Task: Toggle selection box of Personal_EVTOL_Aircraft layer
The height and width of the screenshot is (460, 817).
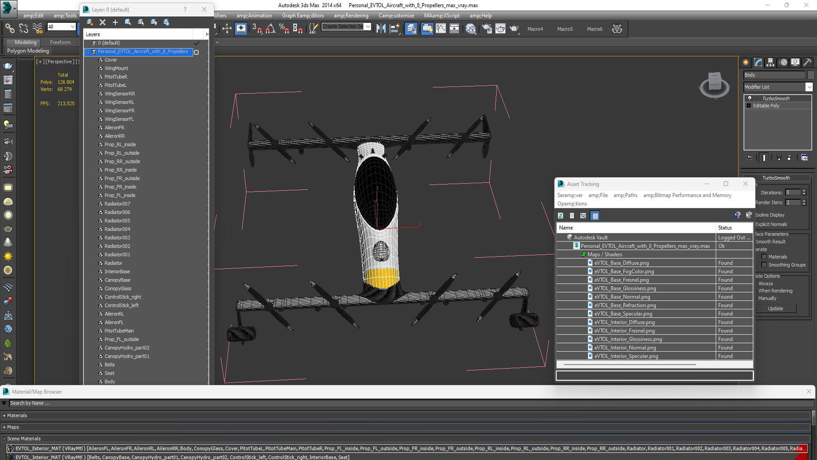Action: (196, 52)
